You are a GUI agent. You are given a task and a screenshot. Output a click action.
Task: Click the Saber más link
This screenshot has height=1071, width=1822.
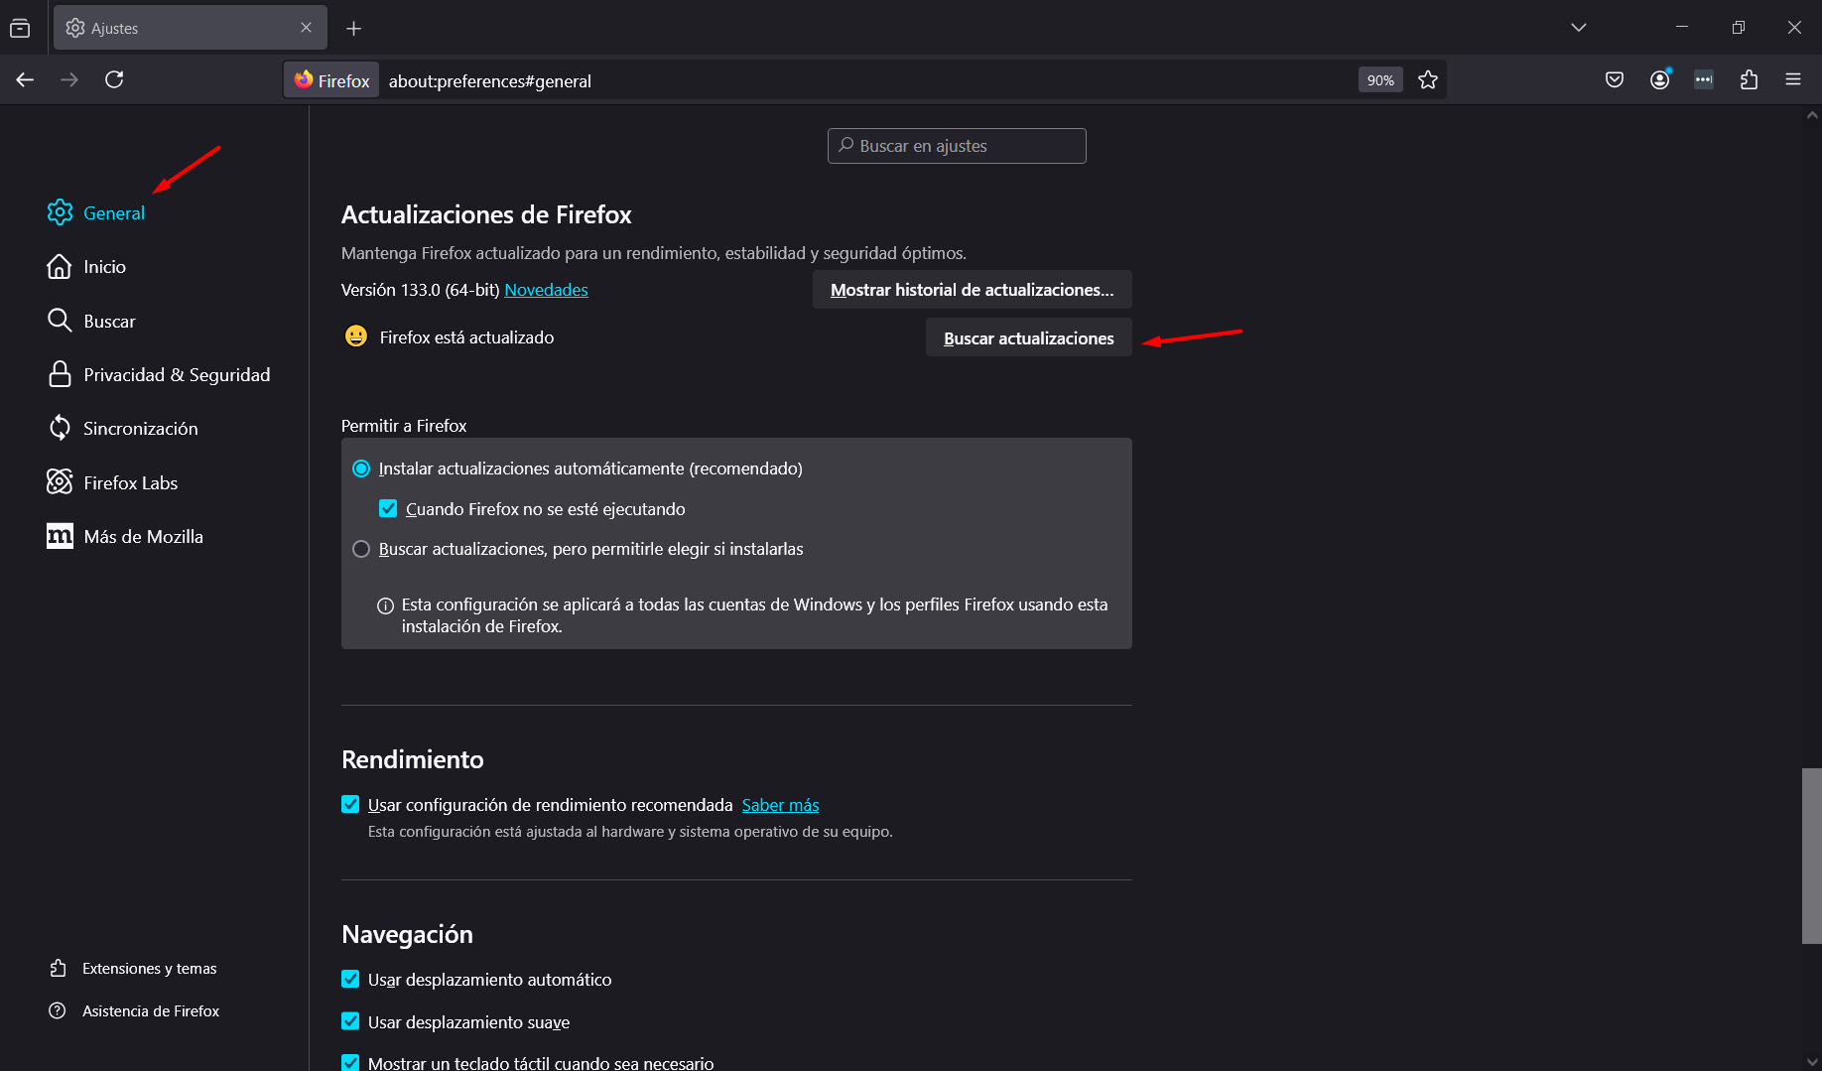pos(780,805)
